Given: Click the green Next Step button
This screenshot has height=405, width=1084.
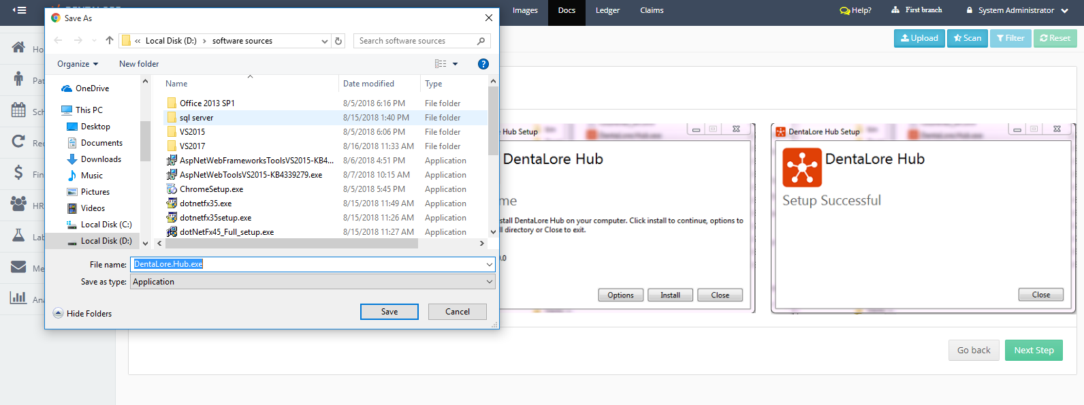Looking at the screenshot, I should (x=1034, y=350).
